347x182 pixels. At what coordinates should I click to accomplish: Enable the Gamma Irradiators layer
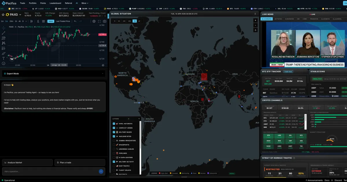(x=114, y=141)
